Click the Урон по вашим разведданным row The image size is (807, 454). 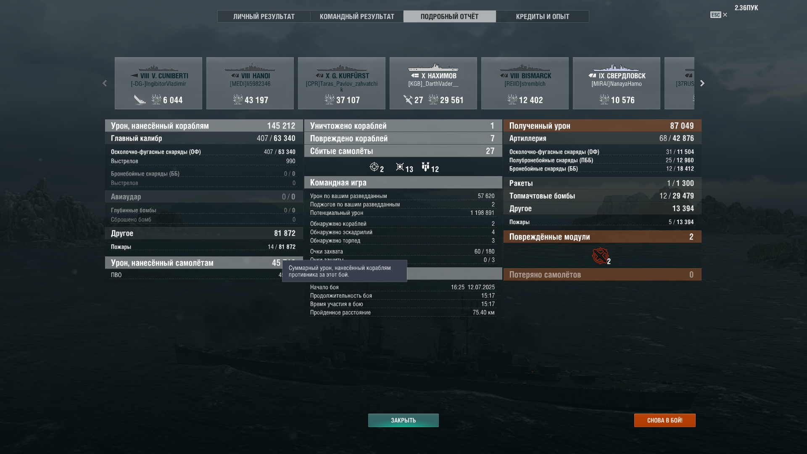pos(402,196)
